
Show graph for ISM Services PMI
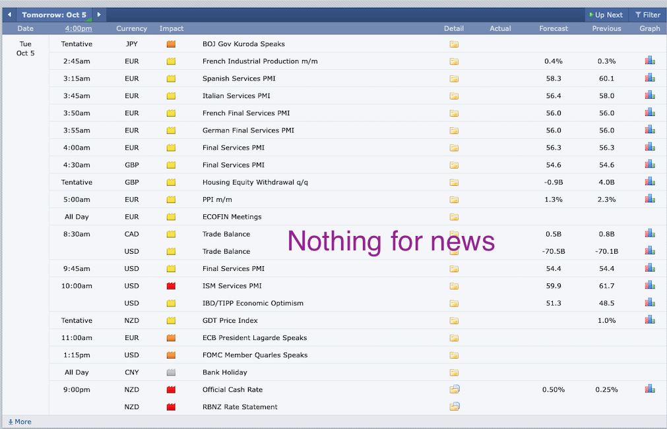click(x=650, y=285)
